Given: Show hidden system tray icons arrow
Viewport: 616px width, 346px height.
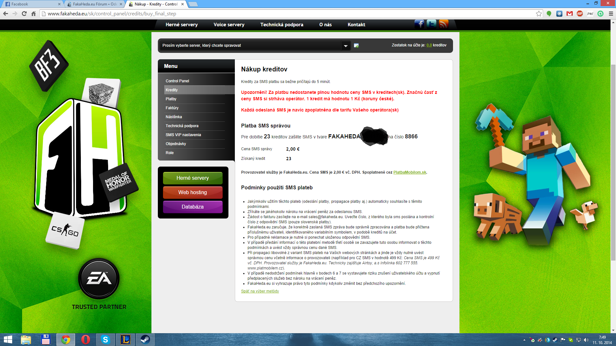Looking at the screenshot, I should [x=524, y=340].
